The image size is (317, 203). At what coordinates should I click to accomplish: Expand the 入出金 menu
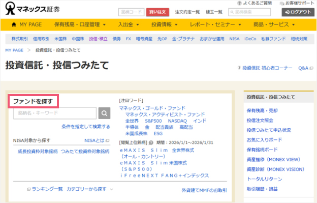pyautogui.click(x=129, y=25)
